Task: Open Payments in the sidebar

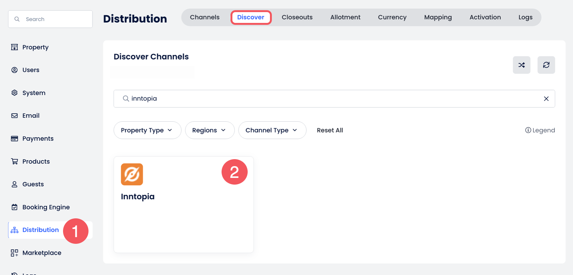Action: pos(38,138)
